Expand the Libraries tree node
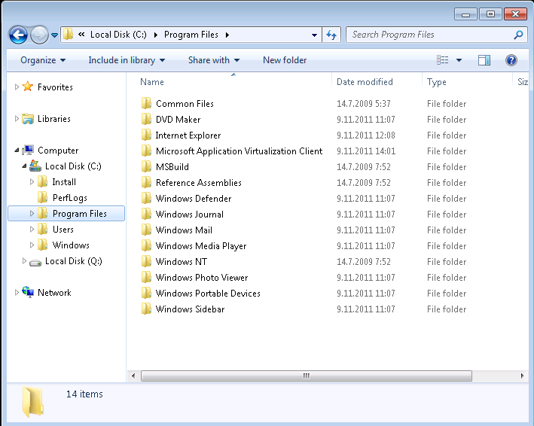The width and height of the screenshot is (534, 426). (17, 119)
